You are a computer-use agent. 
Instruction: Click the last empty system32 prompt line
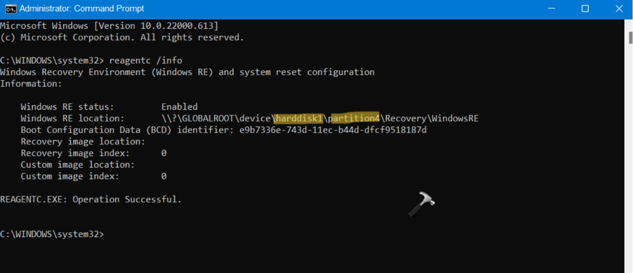pyautogui.click(x=52, y=234)
